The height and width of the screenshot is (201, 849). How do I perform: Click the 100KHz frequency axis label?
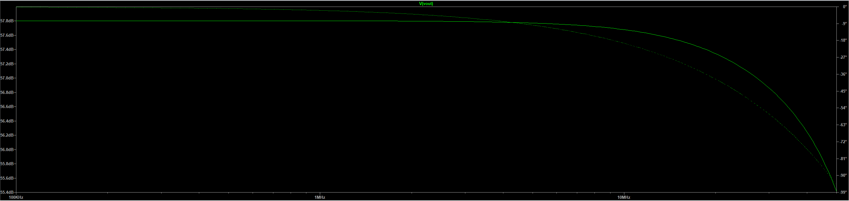coord(16,197)
